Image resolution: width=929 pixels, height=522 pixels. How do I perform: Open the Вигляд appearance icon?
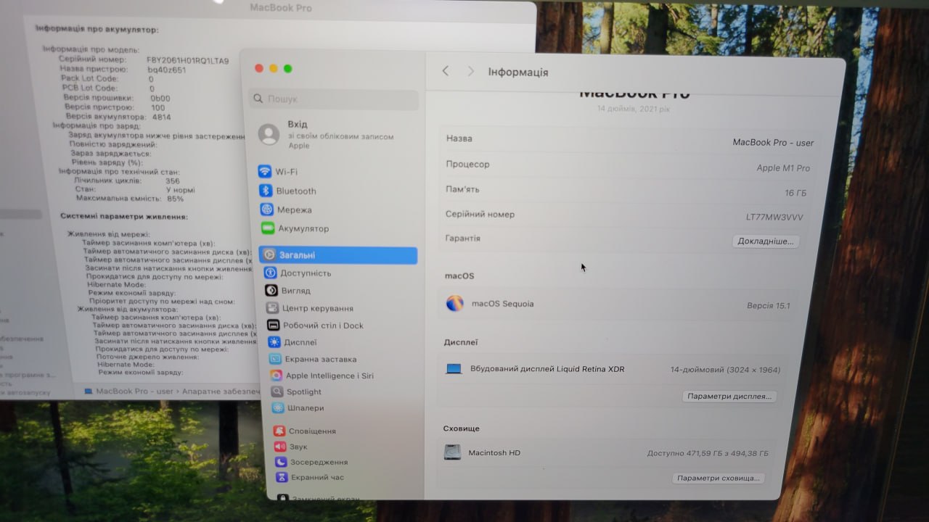[271, 291]
